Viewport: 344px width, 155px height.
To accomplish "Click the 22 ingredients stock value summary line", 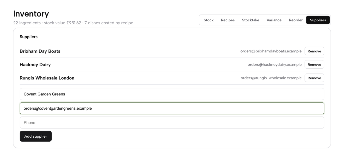I will 73,23.
